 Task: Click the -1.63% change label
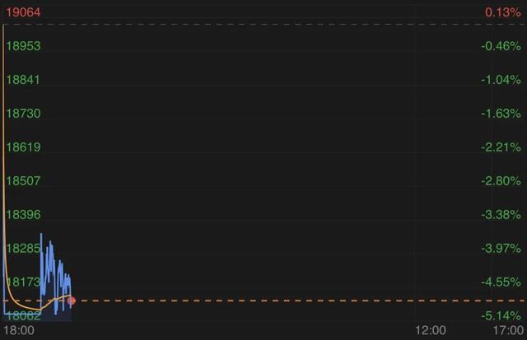tap(501, 114)
